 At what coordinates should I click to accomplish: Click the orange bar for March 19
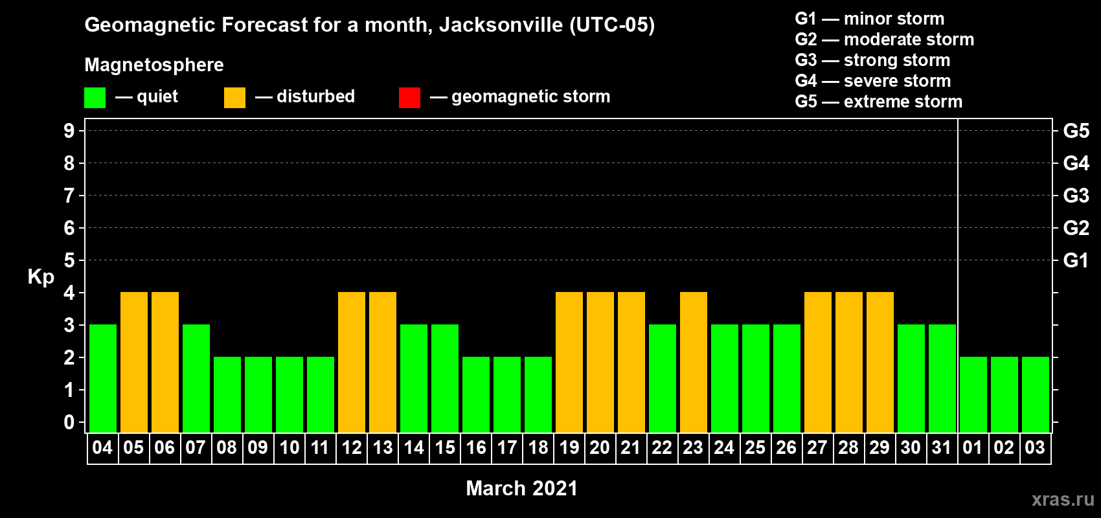point(569,362)
